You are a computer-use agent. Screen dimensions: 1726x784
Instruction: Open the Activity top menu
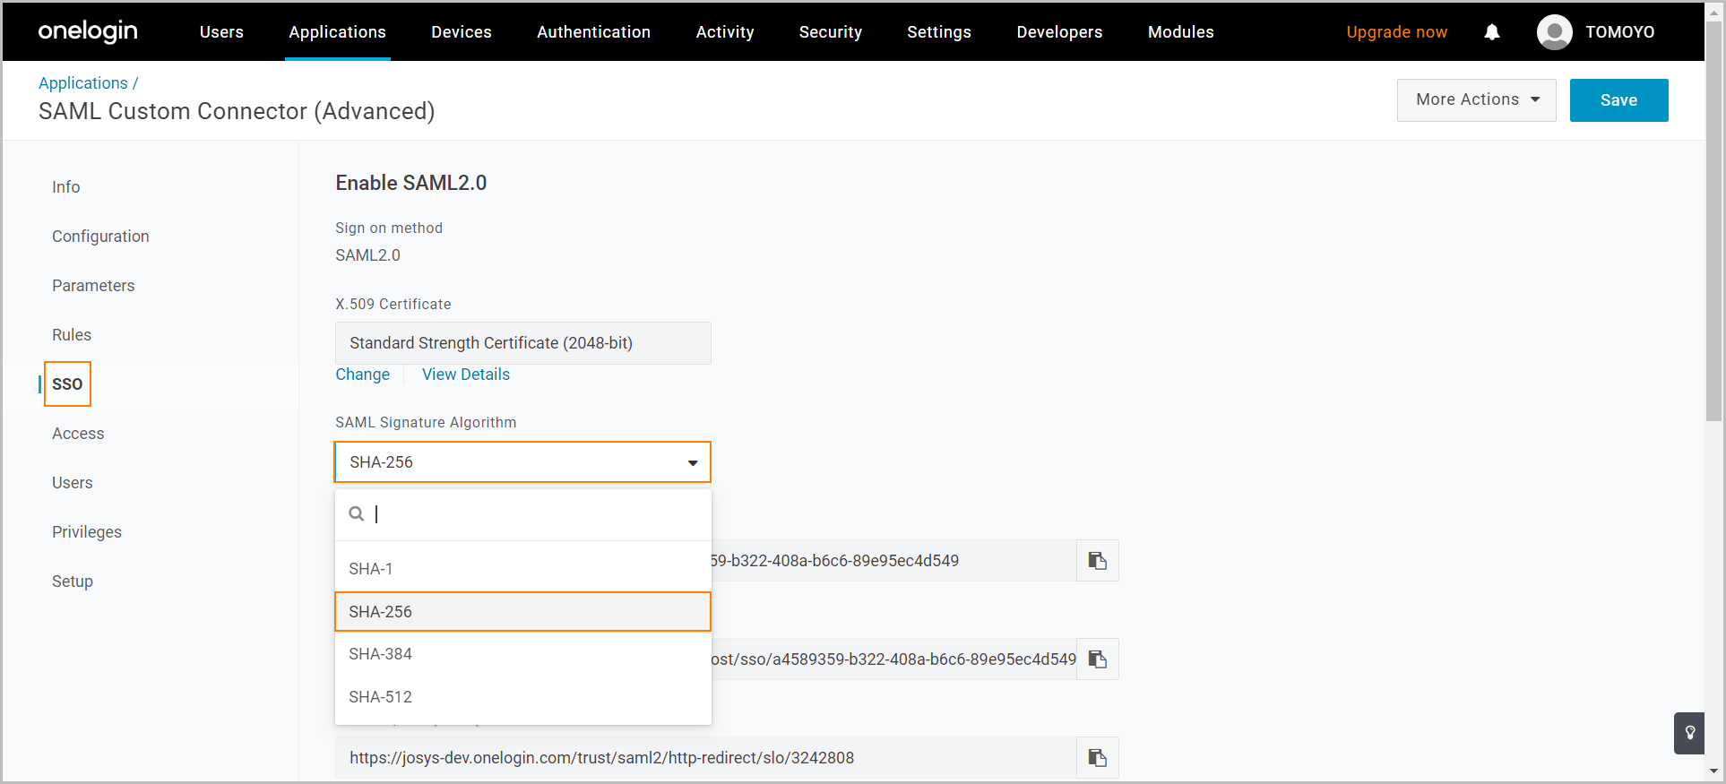point(725,32)
